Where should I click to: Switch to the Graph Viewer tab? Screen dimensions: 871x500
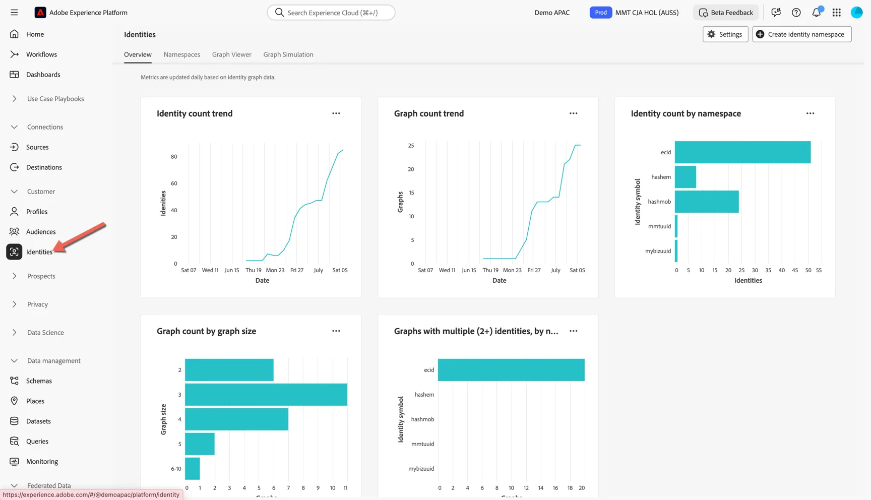(x=231, y=54)
